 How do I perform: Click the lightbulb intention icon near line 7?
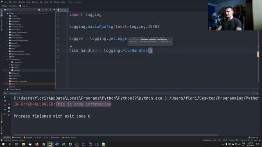(71, 47)
